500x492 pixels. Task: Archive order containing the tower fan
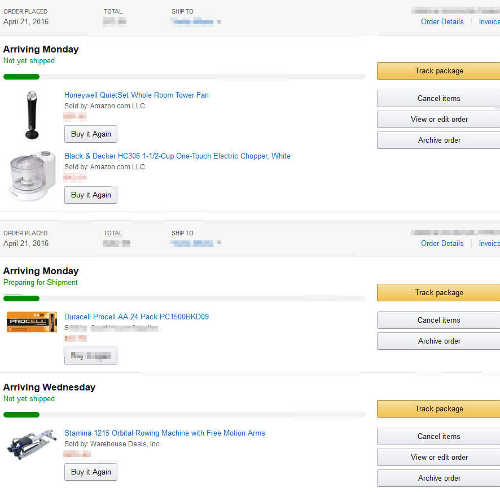point(439,140)
